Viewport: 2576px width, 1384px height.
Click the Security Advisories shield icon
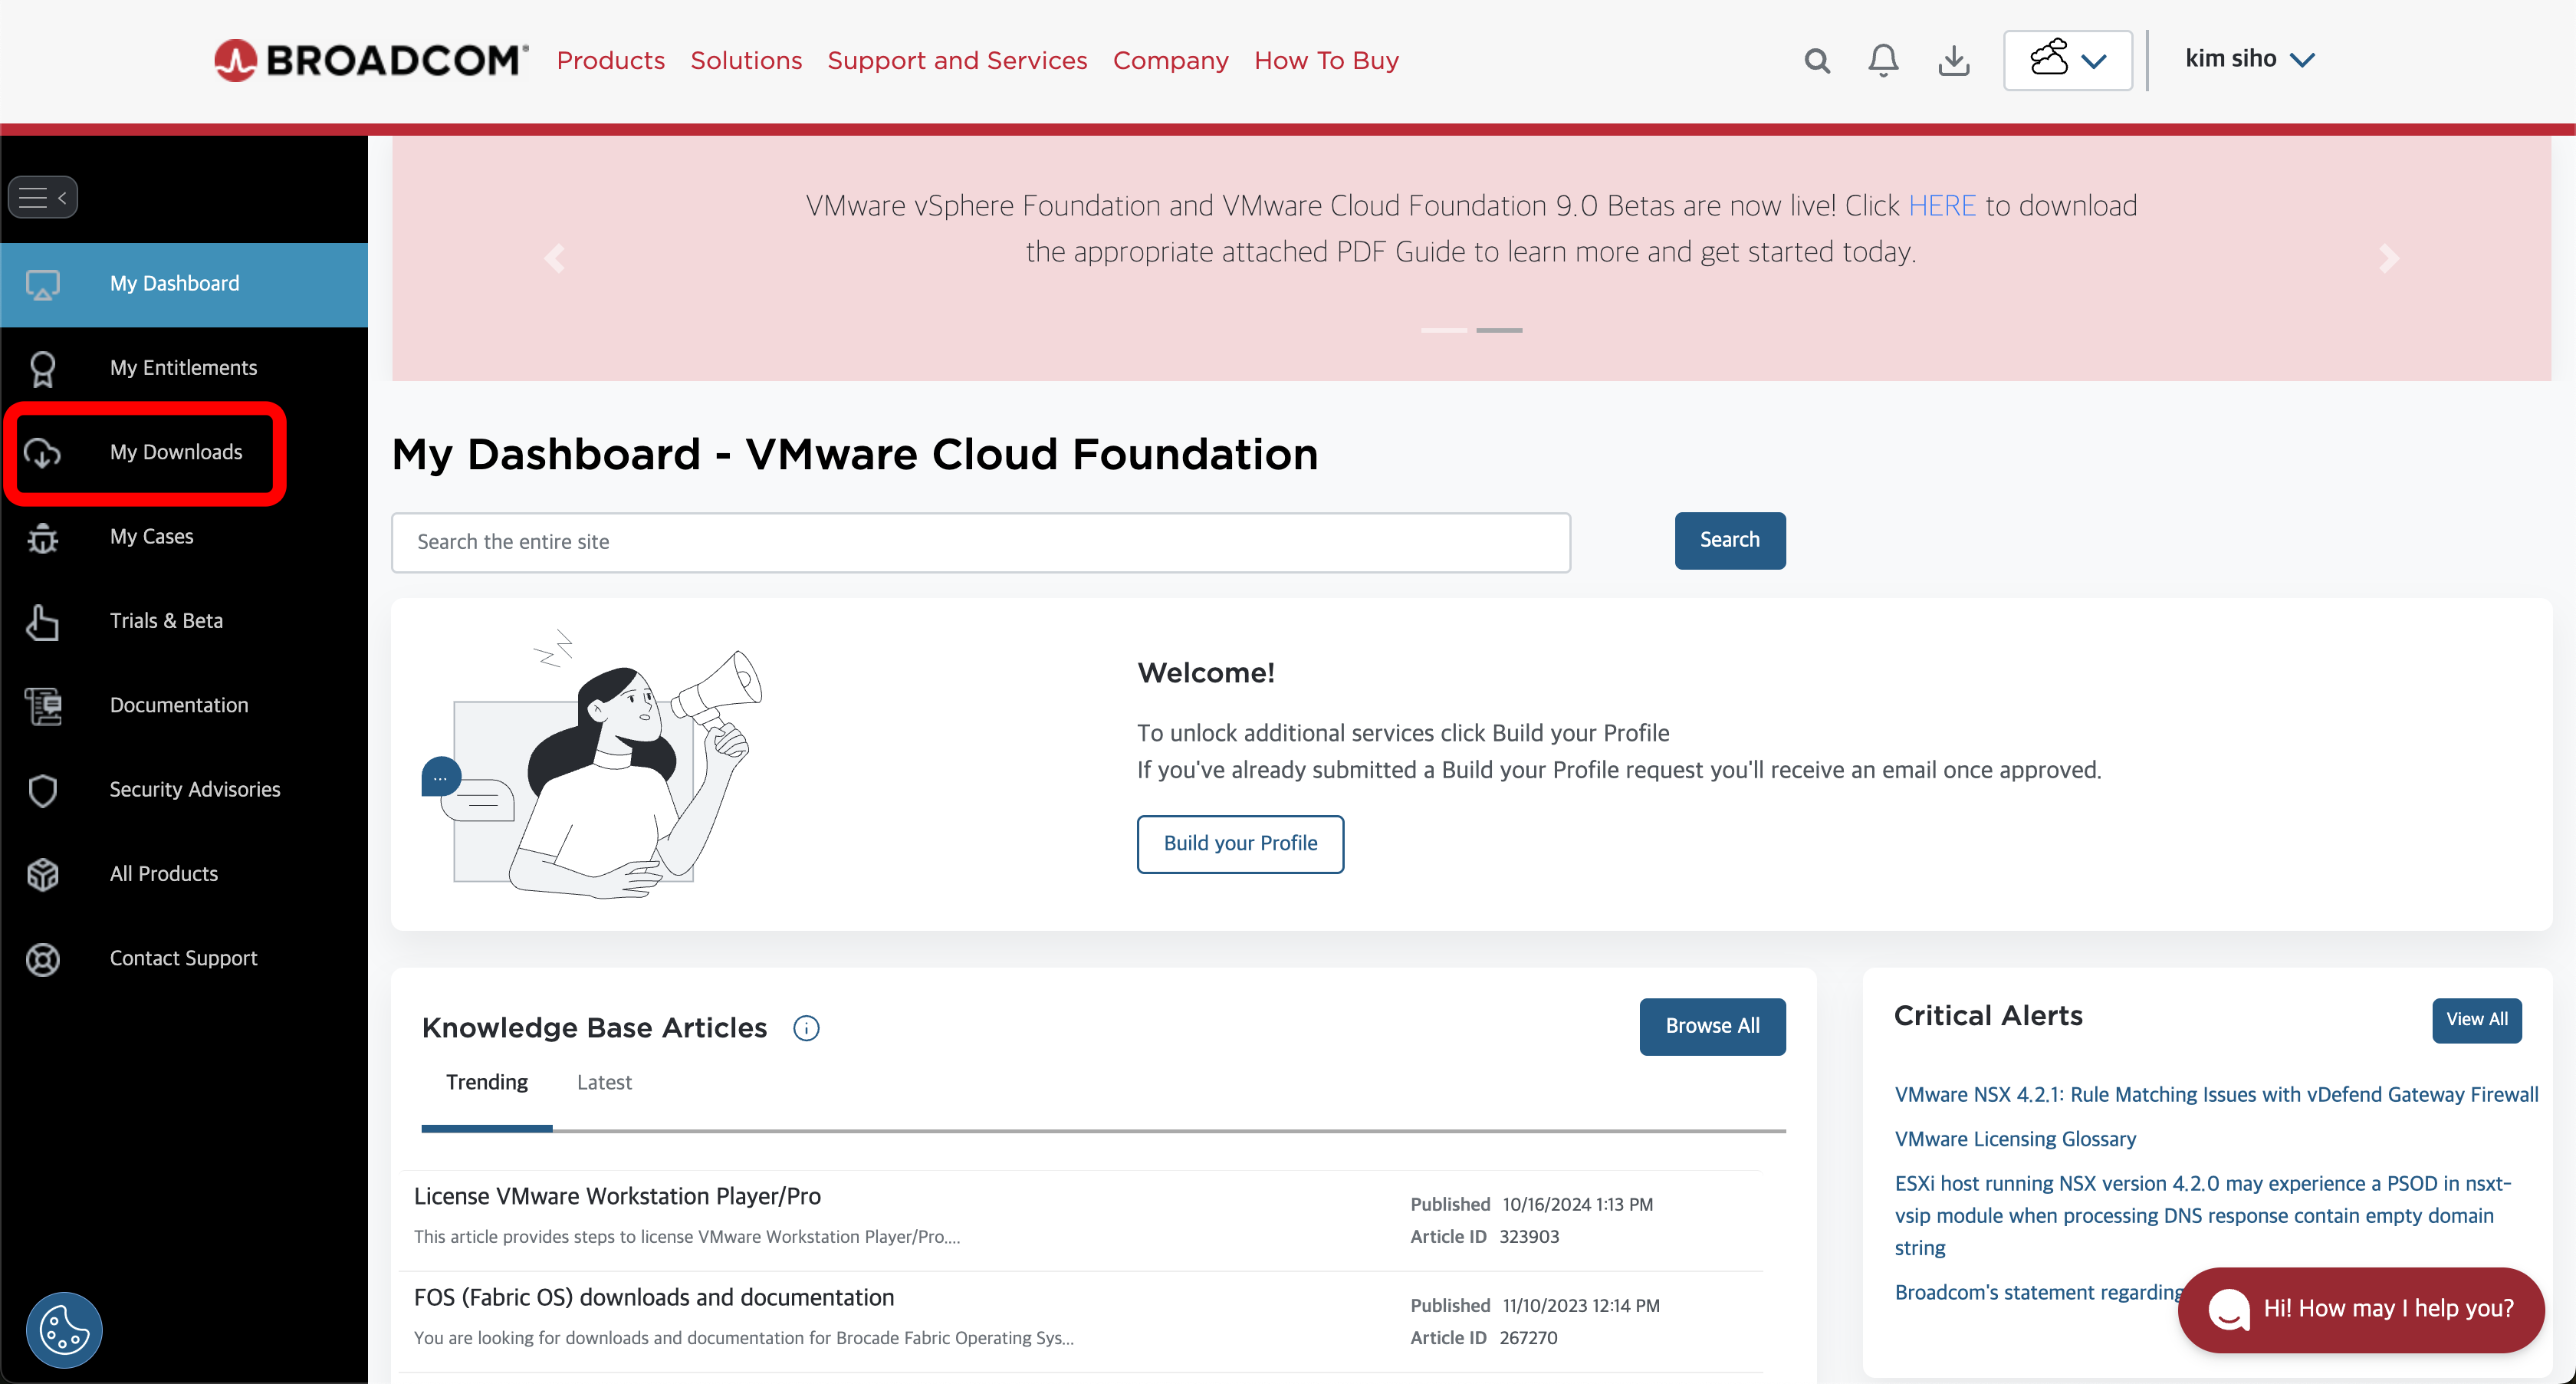coord(42,791)
